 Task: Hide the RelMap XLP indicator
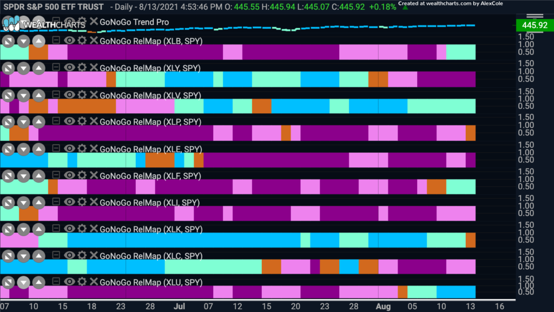pyautogui.click(x=69, y=121)
